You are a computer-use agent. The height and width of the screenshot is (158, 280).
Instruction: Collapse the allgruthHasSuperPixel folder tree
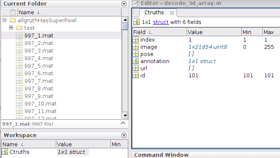(x=5, y=20)
